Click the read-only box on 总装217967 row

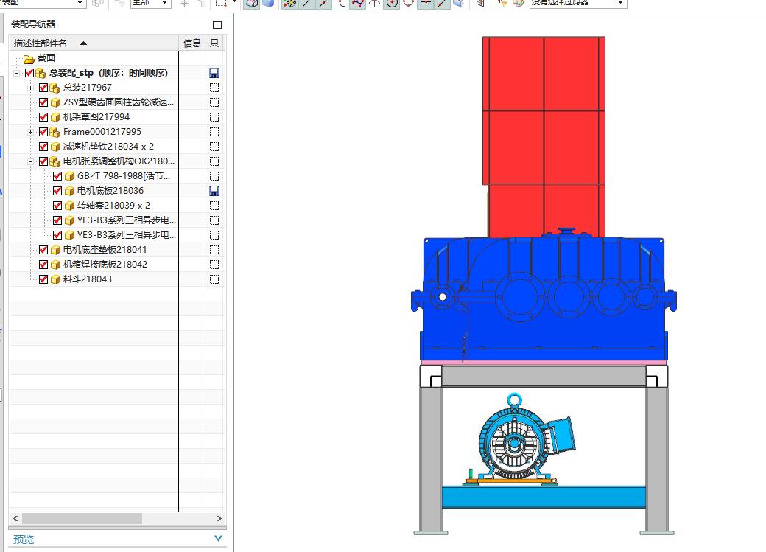(x=214, y=88)
